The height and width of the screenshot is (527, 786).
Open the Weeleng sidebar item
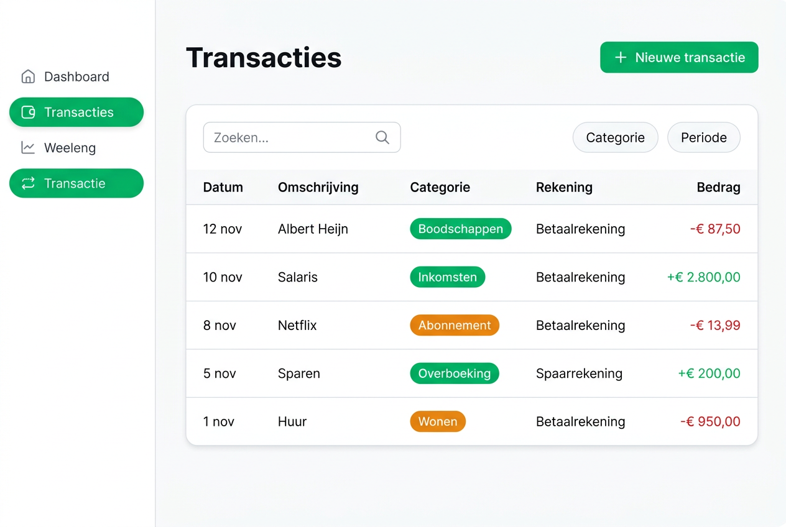(x=70, y=148)
